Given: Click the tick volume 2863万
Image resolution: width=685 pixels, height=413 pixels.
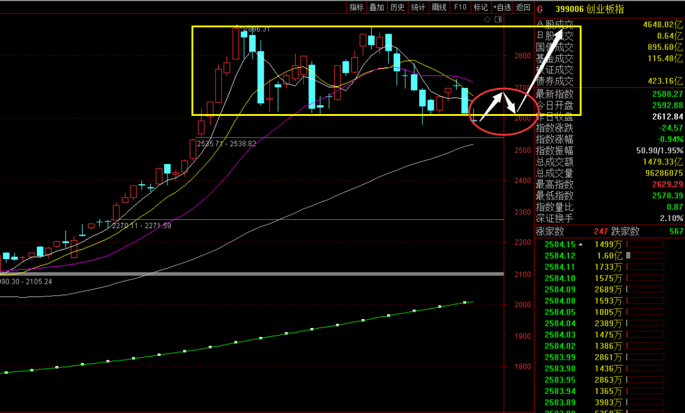Looking at the screenshot, I should pos(608,380).
